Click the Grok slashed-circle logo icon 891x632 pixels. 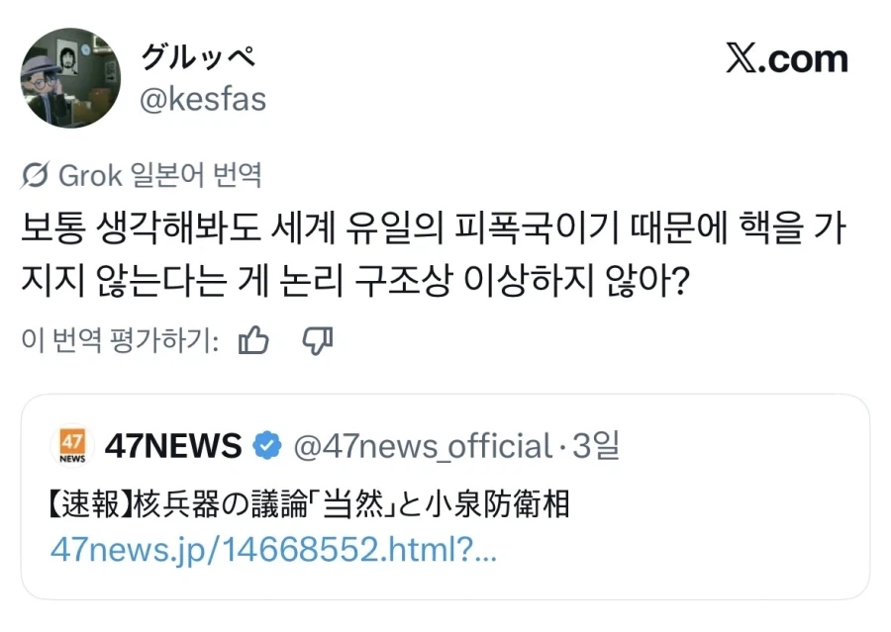tap(36, 175)
